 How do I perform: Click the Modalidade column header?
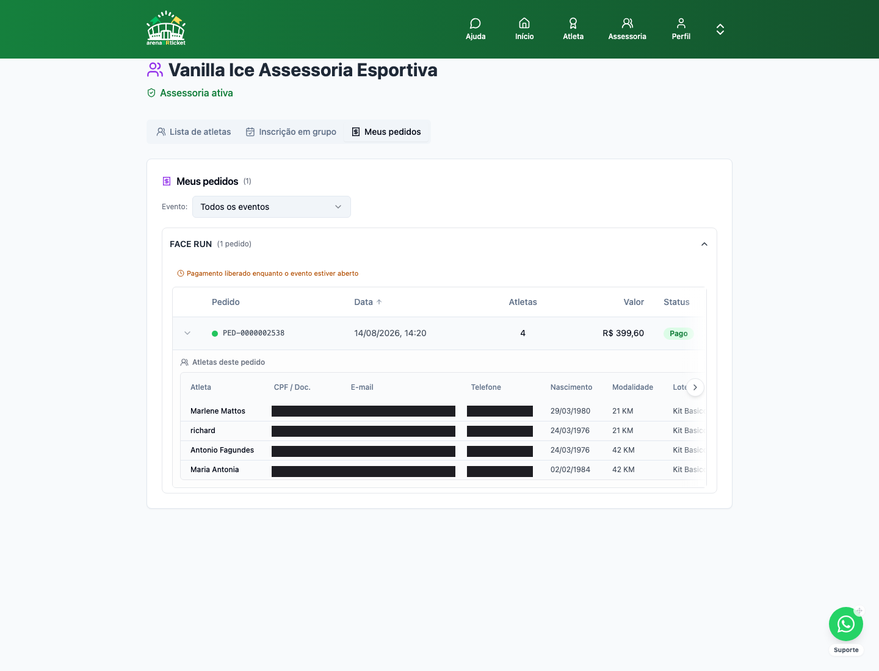tap(632, 387)
